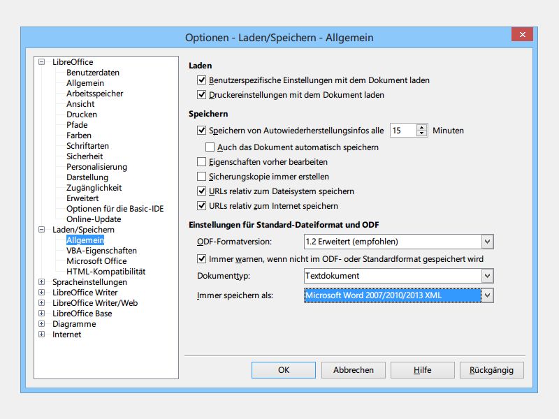
Task: Select the LibreOffice Base tree label
Action: (82, 314)
